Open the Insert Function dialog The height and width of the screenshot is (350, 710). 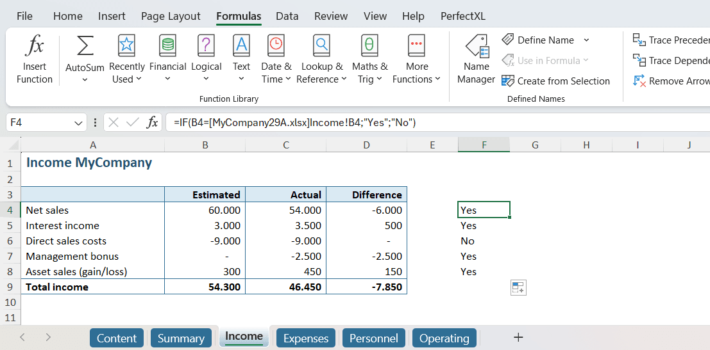[x=35, y=60]
